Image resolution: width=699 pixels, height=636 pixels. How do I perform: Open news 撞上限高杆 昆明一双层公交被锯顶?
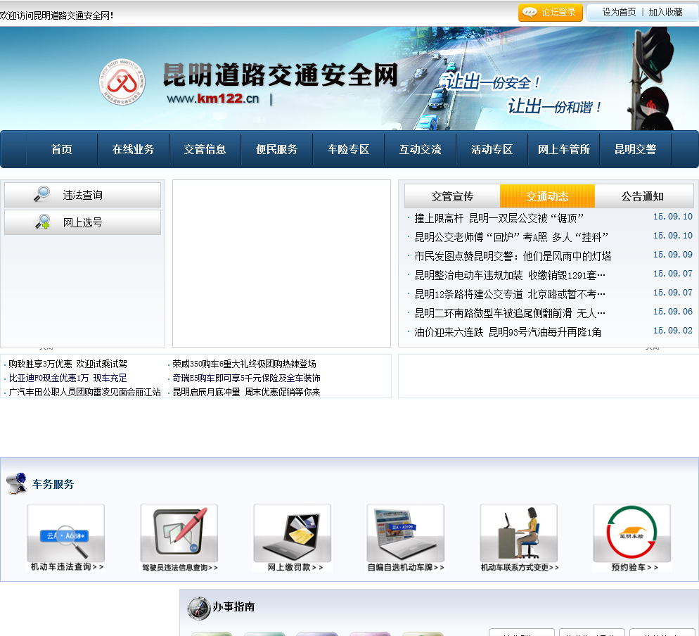pos(499,218)
